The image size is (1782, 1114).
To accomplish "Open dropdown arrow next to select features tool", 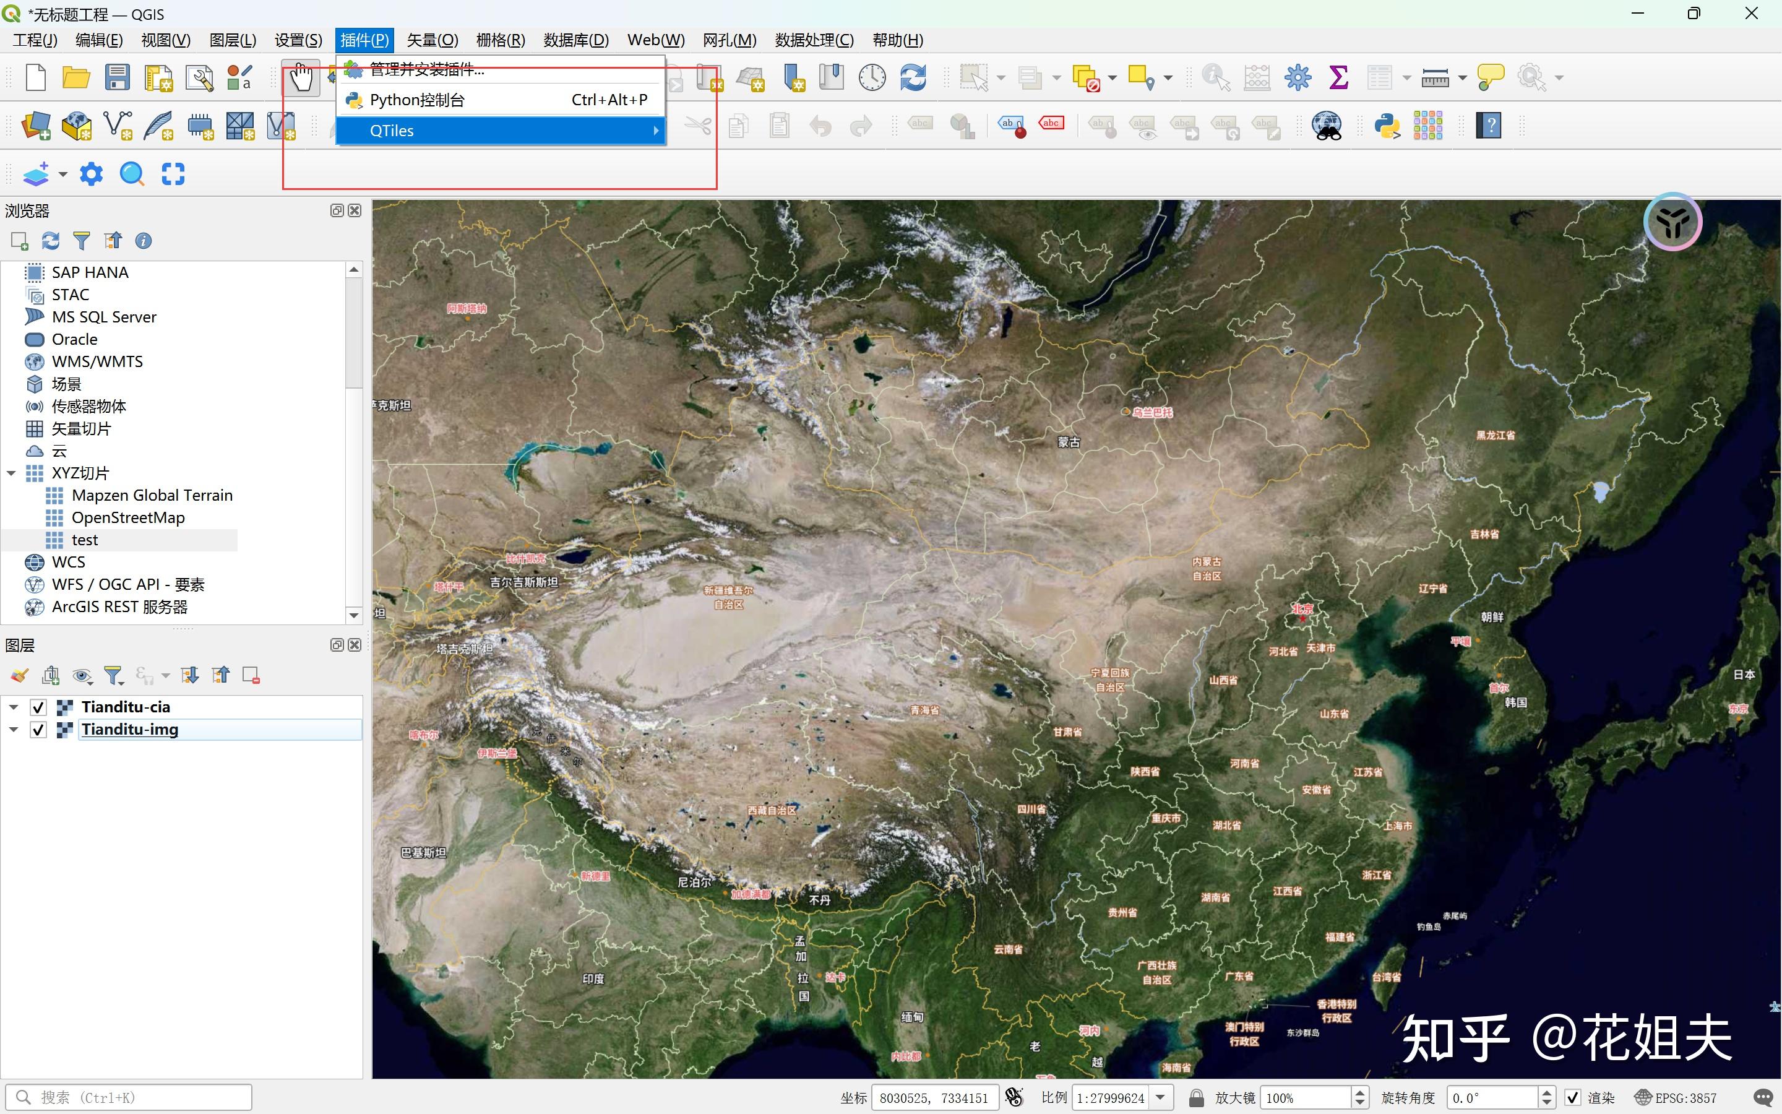I will 1000,77.
